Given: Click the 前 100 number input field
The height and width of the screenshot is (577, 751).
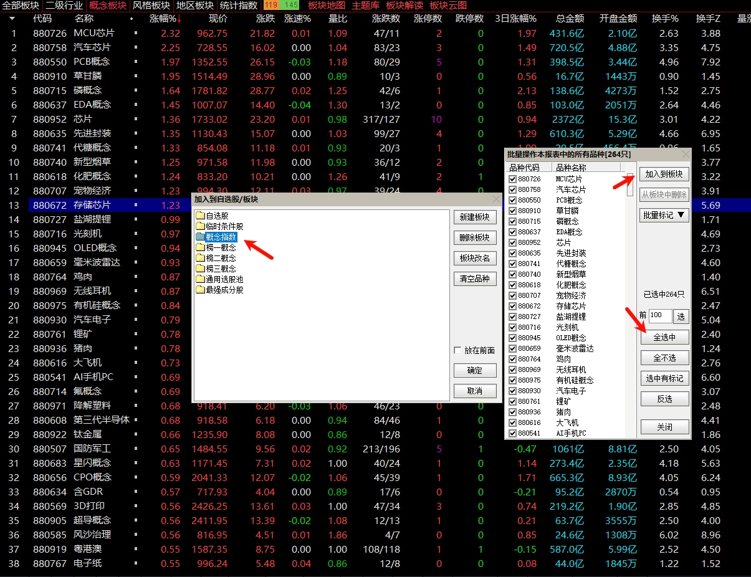Looking at the screenshot, I should (659, 317).
